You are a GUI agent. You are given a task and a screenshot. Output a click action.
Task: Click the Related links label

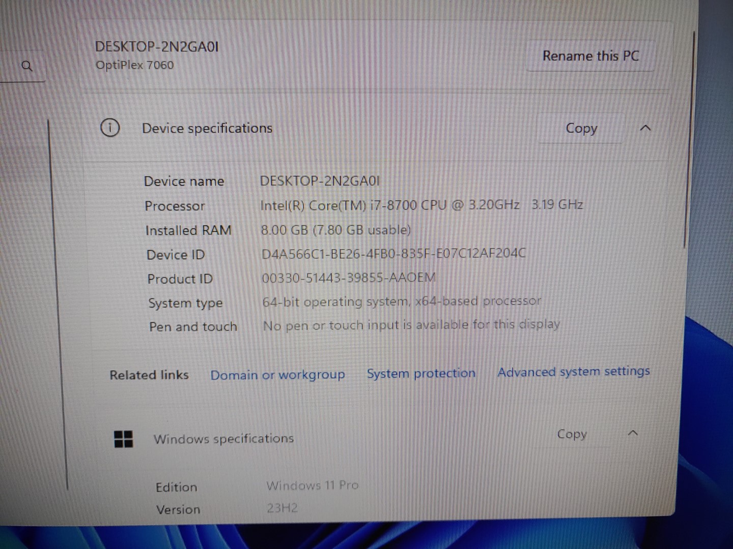pos(149,375)
